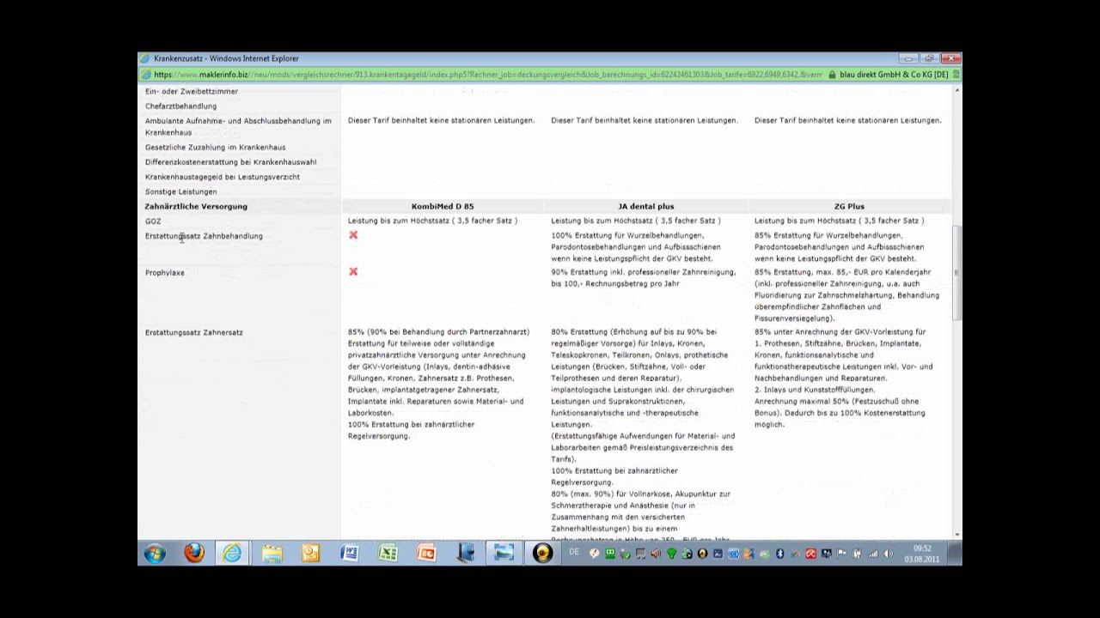
Task: Click Gesetzliche Zuzahlung im Krankenhaus label
Action: [x=215, y=148]
